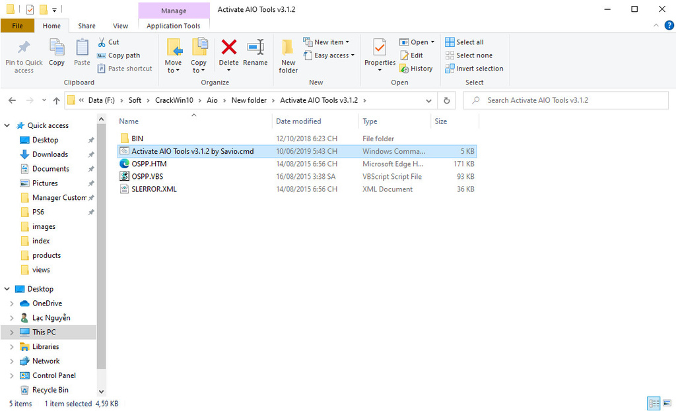
Task: Switch to the Share ribbon tab
Action: [x=86, y=26]
